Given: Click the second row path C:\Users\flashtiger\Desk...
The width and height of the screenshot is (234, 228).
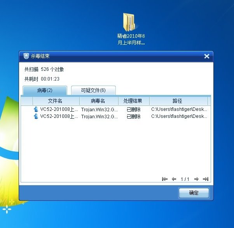Looking at the screenshot, I should (179, 116).
